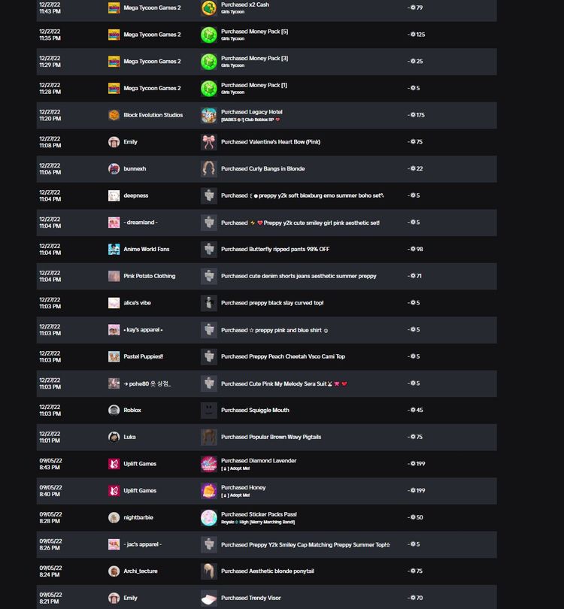Open Purchased Butterfly ripped pants item link
The height and width of the screenshot is (609, 564).
pyautogui.click(x=274, y=249)
